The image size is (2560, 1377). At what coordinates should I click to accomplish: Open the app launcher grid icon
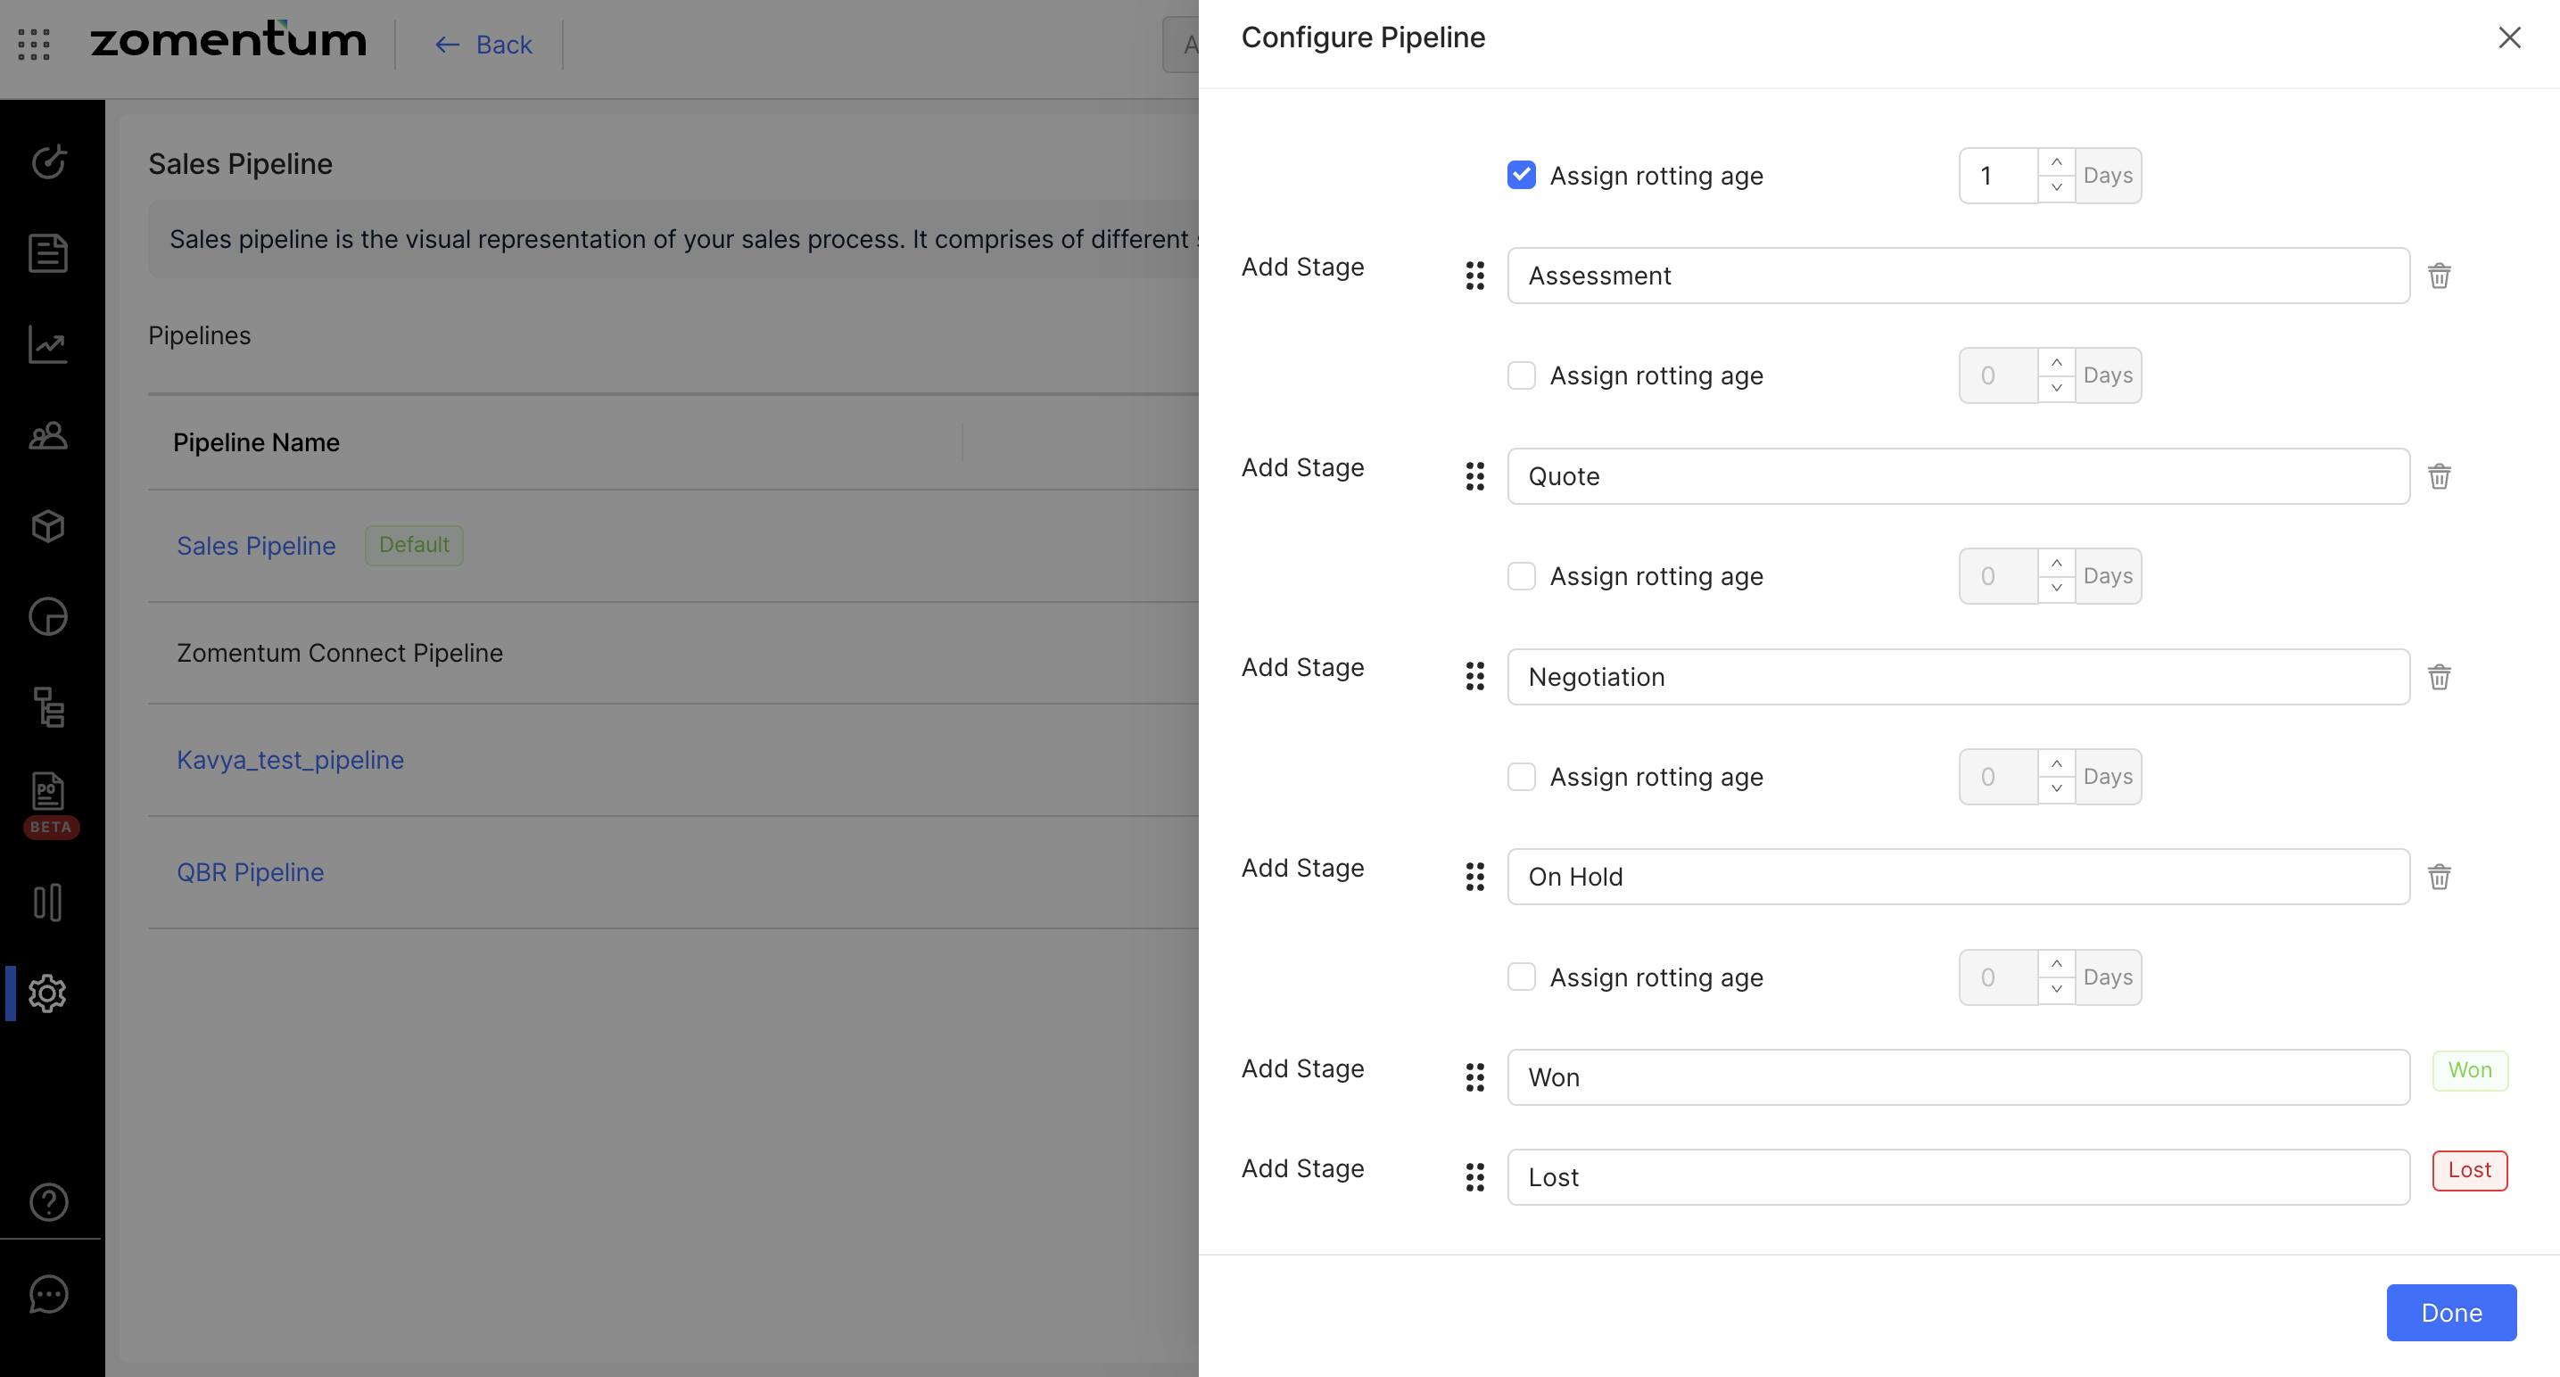pyautogui.click(x=34, y=44)
